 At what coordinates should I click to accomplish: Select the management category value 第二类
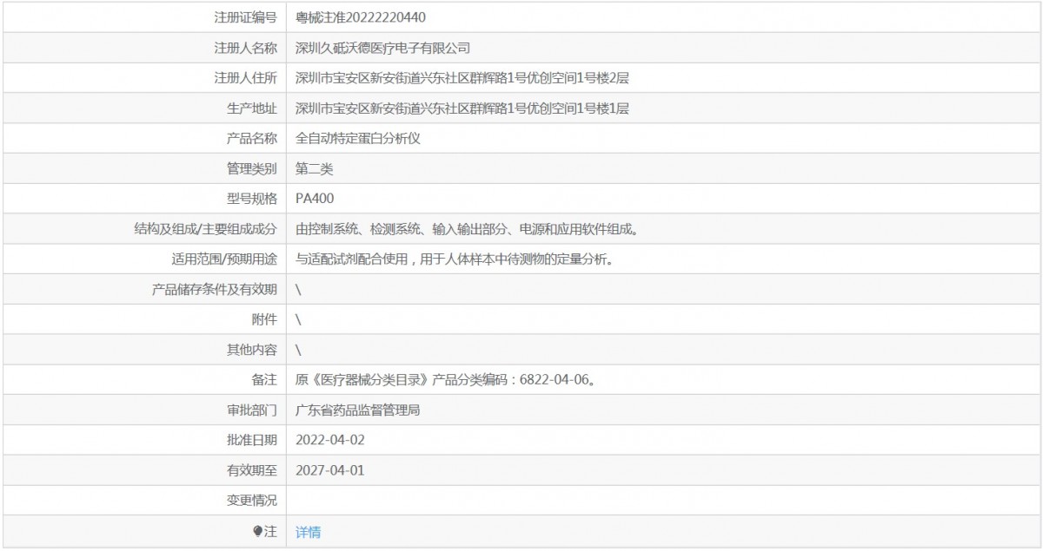tap(314, 168)
